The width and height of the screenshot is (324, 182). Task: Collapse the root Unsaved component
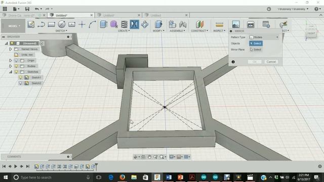coord(7,43)
